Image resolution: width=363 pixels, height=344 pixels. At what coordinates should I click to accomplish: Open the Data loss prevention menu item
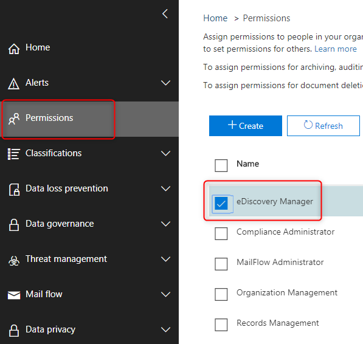67,188
